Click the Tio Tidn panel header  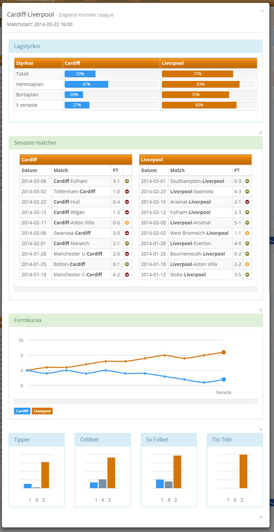coord(235,440)
